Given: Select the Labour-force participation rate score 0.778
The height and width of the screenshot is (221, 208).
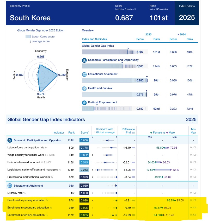Looking at the screenshot, I should click(84, 148).
